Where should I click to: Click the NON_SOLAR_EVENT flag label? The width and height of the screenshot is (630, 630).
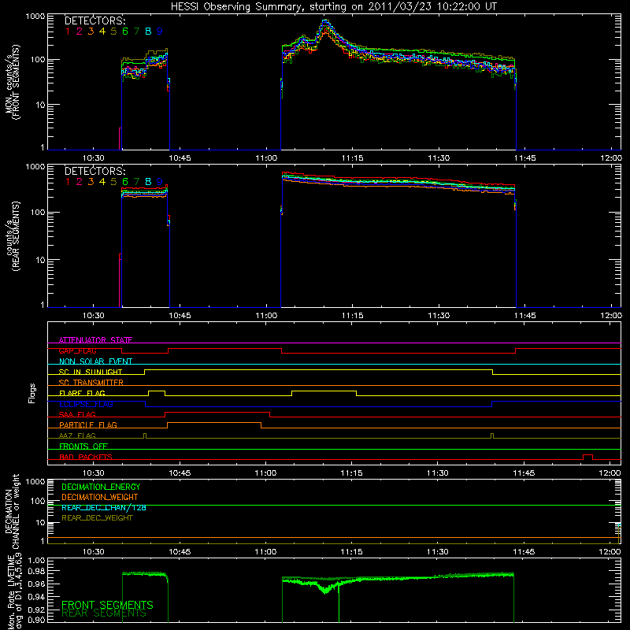point(95,361)
